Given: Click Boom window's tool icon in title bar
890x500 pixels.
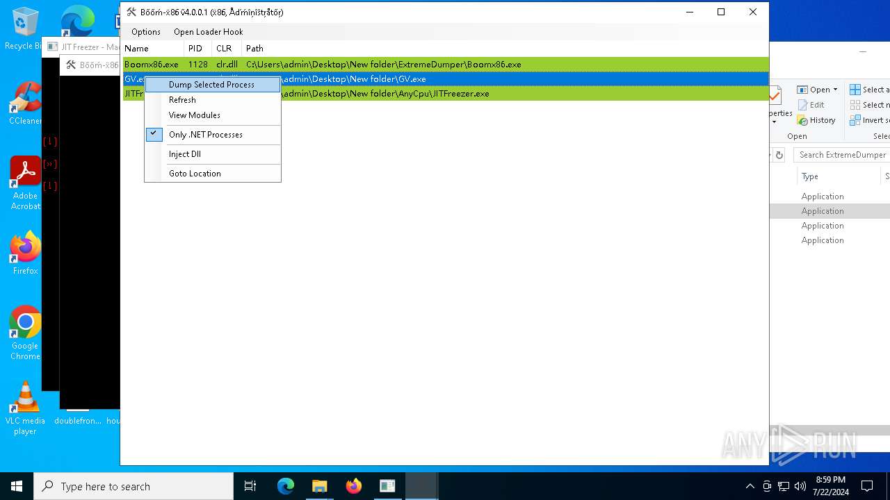Looking at the screenshot, I should point(131,12).
